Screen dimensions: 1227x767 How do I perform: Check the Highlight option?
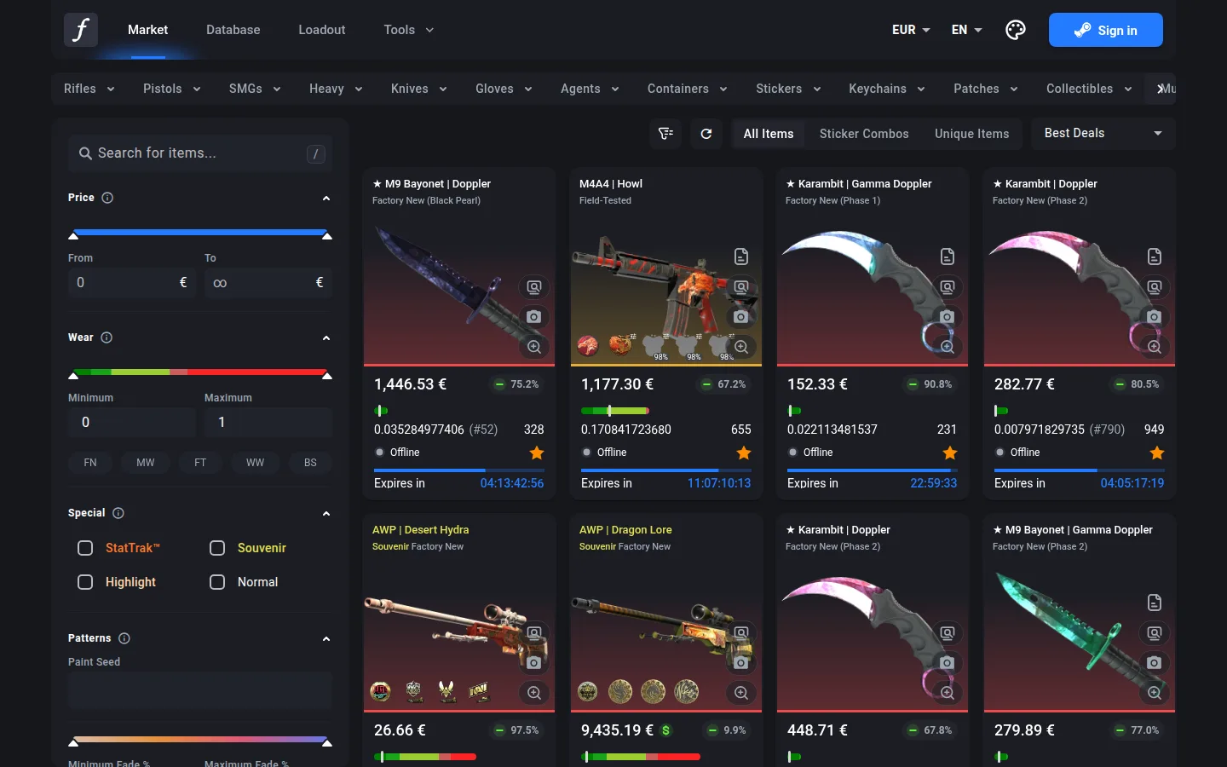click(85, 582)
